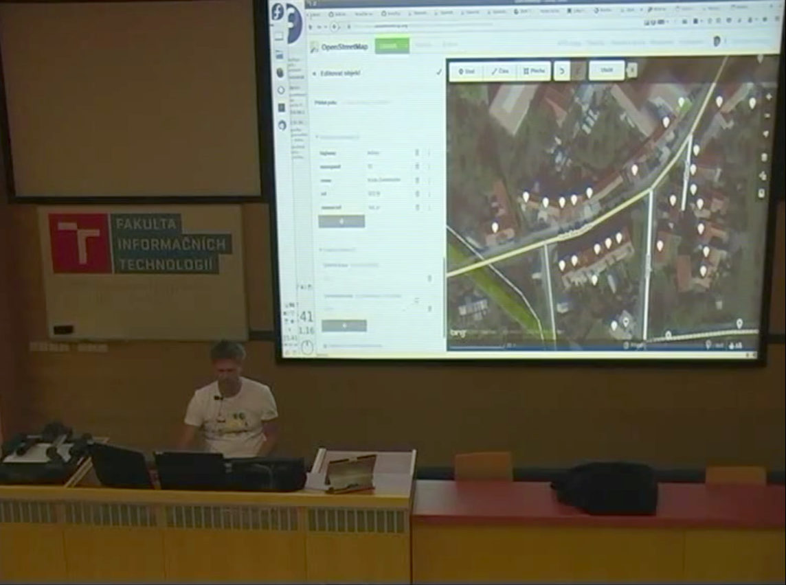This screenshot has width=786, height=585.
Task: Confirm edits with the checkmark icon
Action: coord(439,72)
